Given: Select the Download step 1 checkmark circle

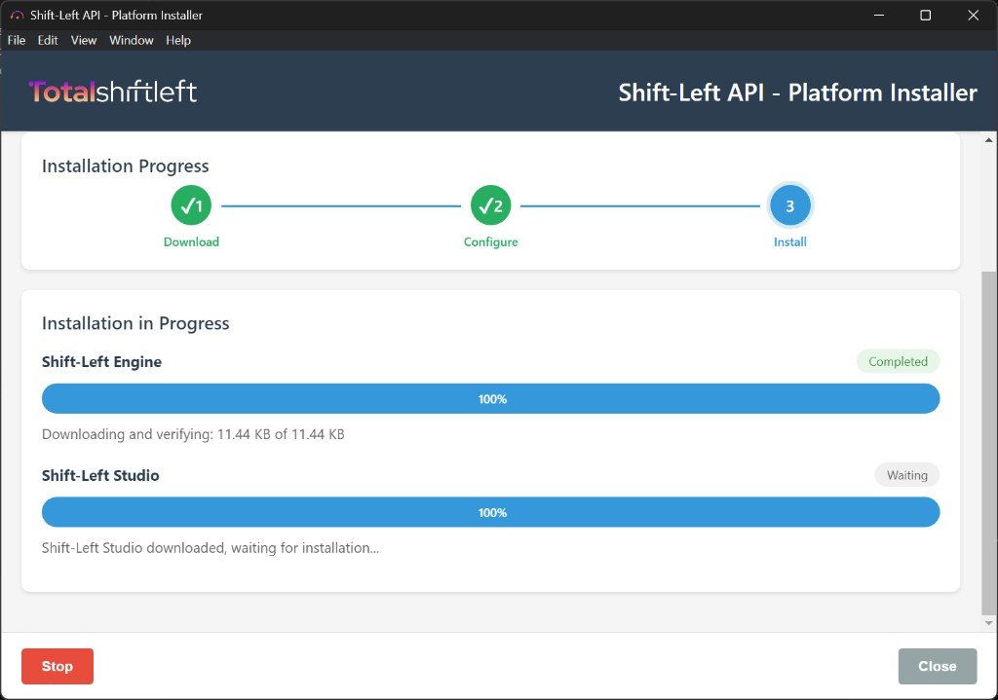Looking at the screenshot, I should click(x=191, y=205).
